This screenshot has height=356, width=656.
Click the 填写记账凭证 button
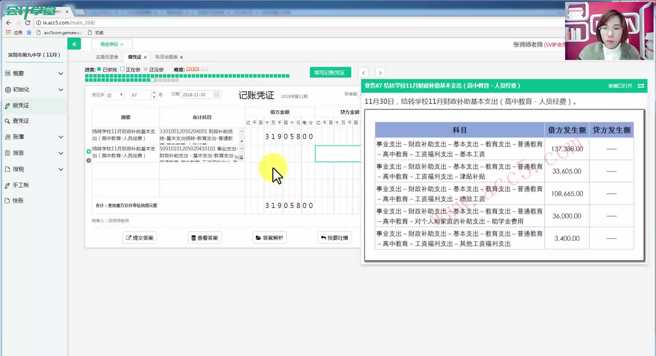tap(330, 73)
